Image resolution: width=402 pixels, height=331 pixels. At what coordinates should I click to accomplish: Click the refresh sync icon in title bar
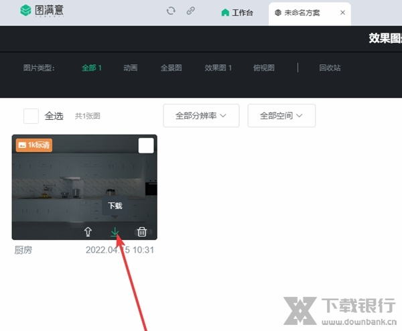(171, 11)
